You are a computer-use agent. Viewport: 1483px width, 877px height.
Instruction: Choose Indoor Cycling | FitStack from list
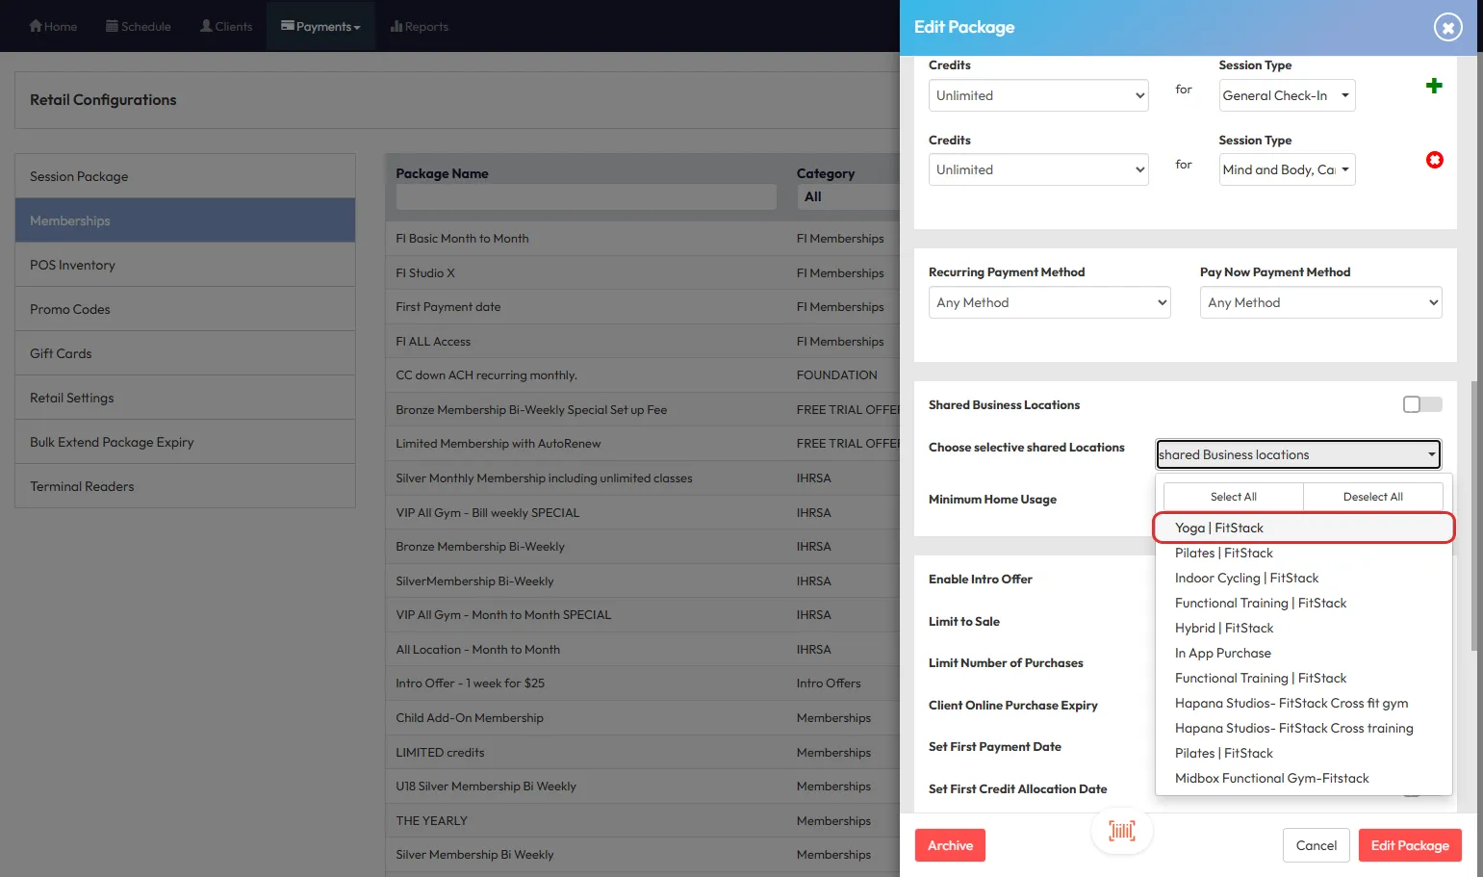[x=1246, y=578]
